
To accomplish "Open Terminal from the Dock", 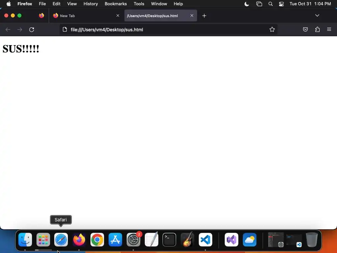I will pyautogui.click(x=169, y=239).
